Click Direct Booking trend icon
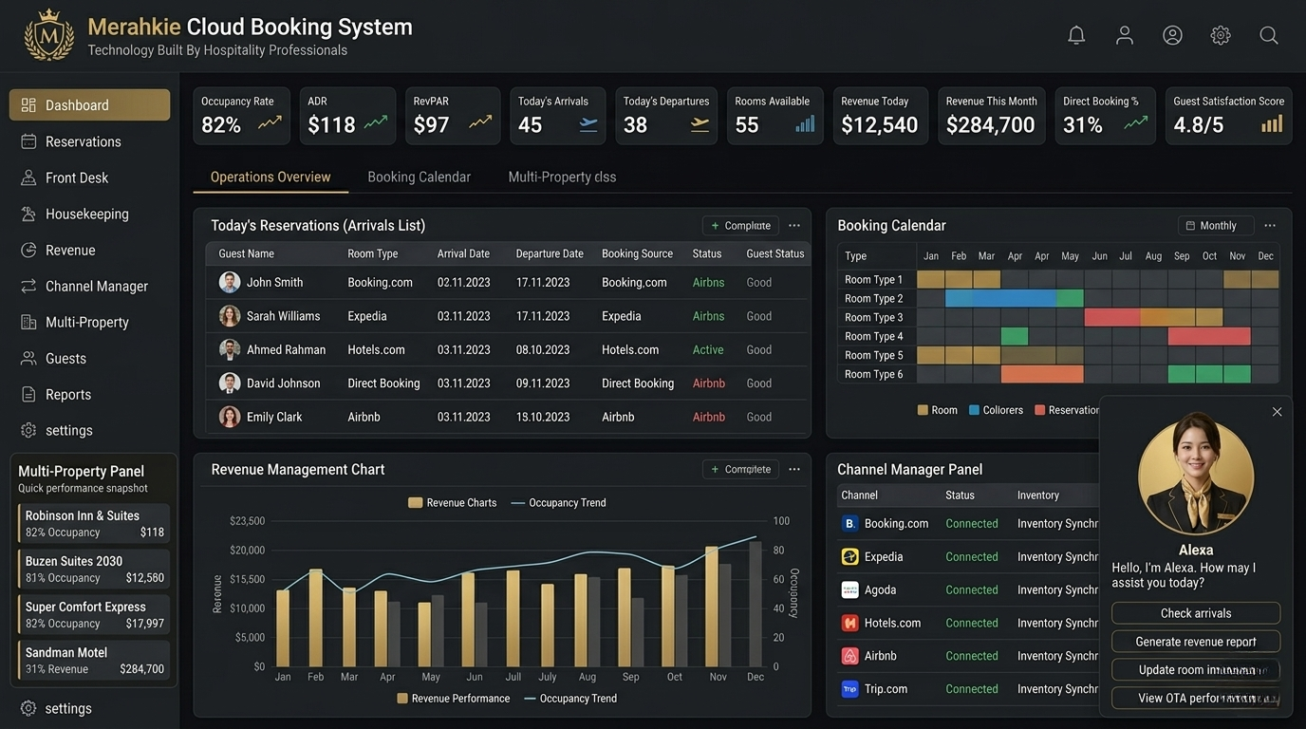The width and height of the screenshot is (1306, 729). coord(1136,122)
